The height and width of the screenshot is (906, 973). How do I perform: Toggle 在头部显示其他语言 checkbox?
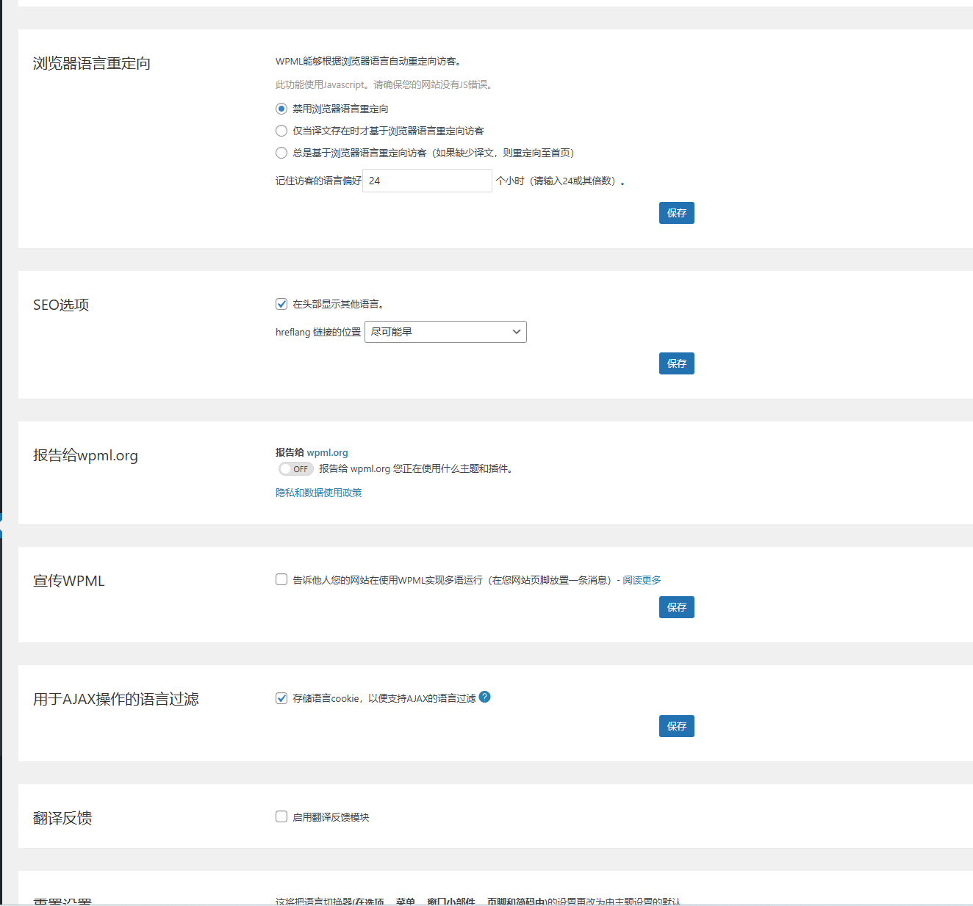(281, 304)
